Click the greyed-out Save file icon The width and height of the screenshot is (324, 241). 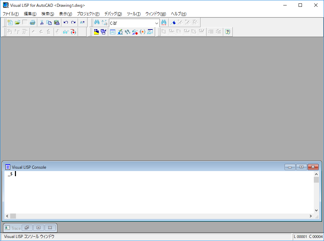pyautogui.click(x=25, y=22)
